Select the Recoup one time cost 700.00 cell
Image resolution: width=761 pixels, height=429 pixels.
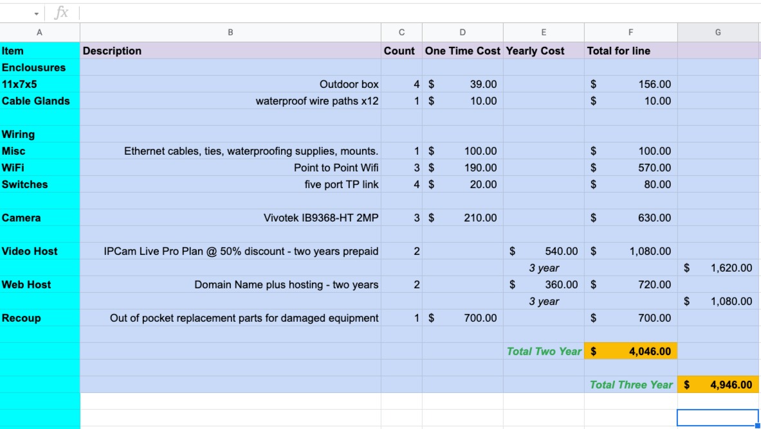click(463, 318)
